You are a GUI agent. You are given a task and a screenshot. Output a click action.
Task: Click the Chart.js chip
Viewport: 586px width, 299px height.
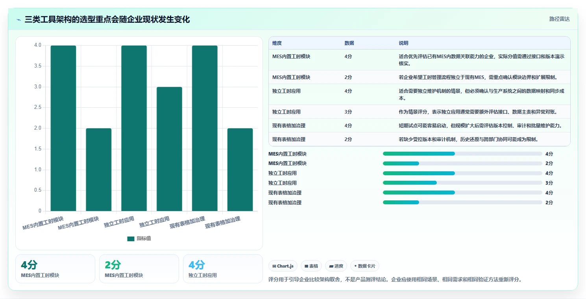click(283, 266)
